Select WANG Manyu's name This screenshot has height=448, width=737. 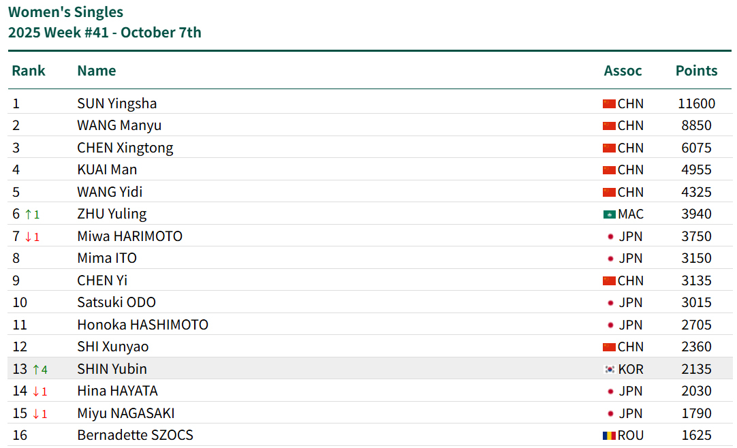[119, 125]
